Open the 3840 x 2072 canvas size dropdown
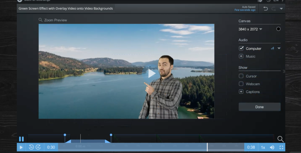301x153 pixels. tap(250, 29)
